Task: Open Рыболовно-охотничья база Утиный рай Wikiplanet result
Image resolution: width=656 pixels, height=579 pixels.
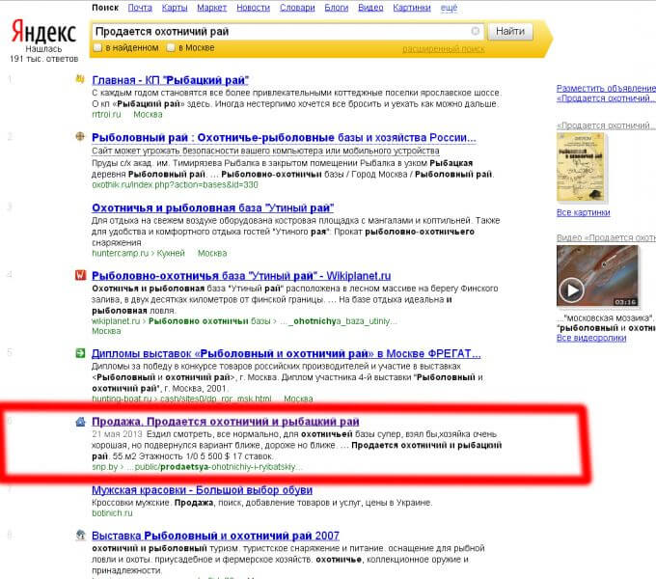Action: click(x=241, y=276)
